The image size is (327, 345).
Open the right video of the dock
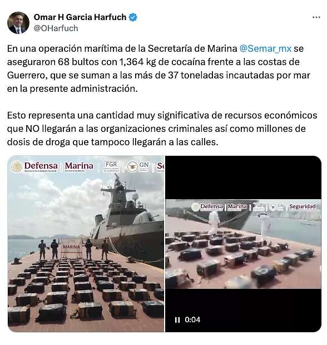(243, 244)
